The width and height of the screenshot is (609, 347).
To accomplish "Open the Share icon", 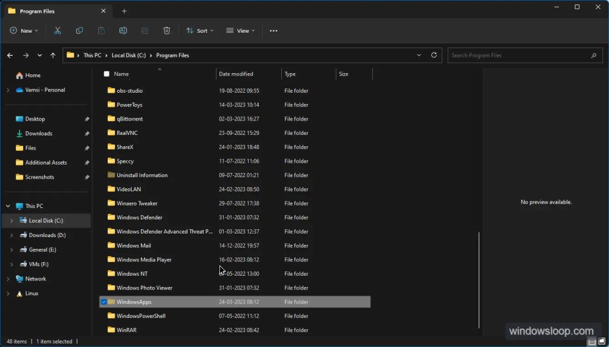I will (x=145, y=30).
